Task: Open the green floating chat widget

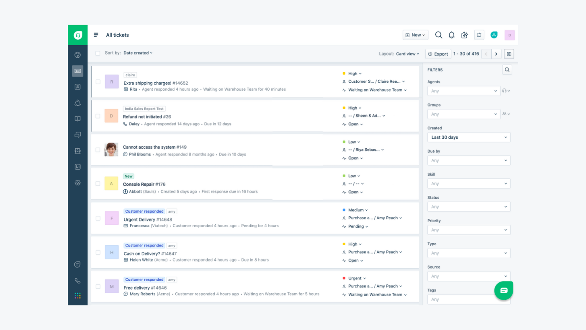Action: click(x=504, y=290)
